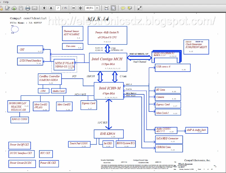Viewport: 226px width, 173px height.
Task: Click the 'BIOS(System/EC)' block text
Action: coord(126,143)
